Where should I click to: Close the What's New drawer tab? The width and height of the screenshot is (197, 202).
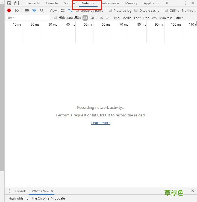(52, 191)
